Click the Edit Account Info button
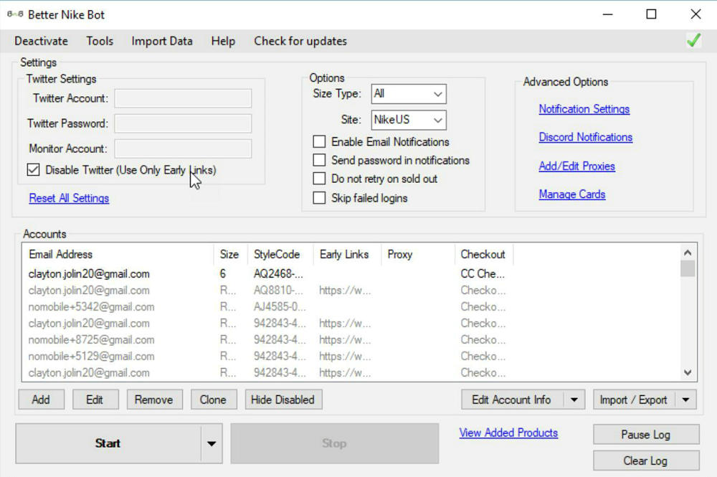717x477 pixels. coord(512,400)
